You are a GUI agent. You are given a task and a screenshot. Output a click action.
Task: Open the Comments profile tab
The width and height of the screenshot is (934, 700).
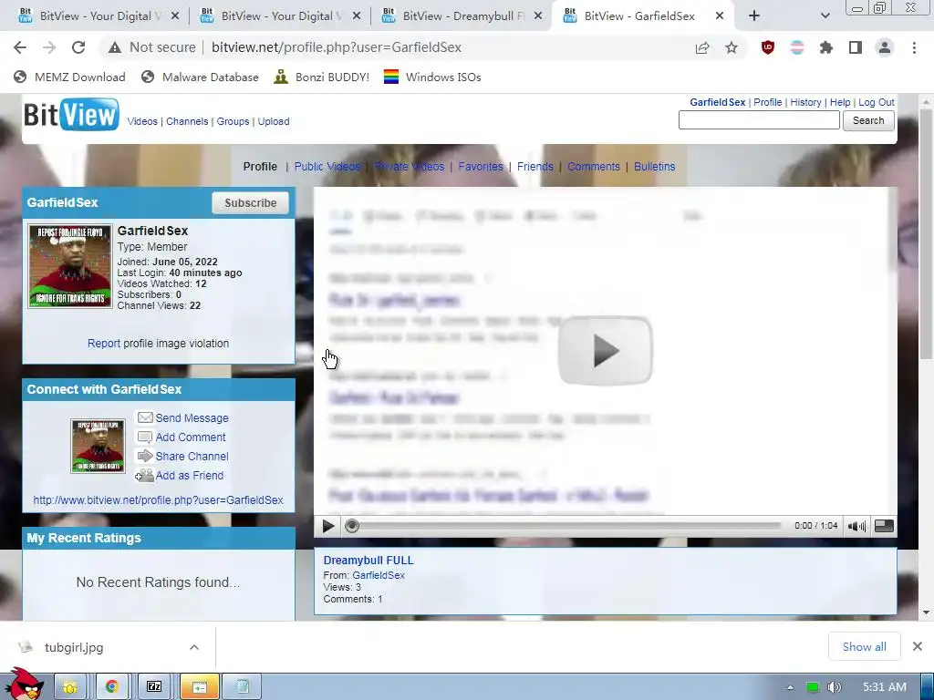pos(593,167)
